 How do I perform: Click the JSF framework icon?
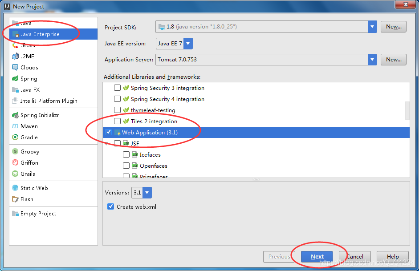click(126, 143)
